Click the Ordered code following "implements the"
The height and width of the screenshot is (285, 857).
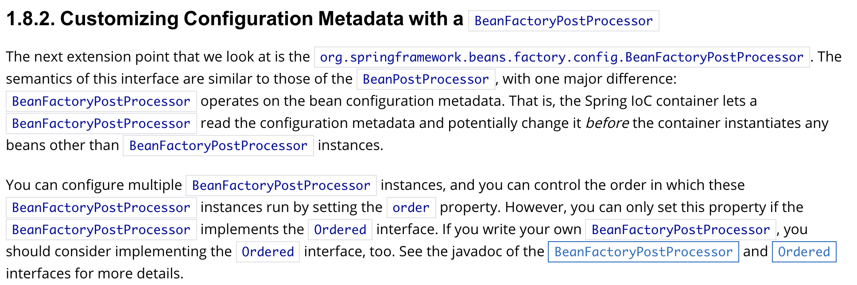point(340,230)
